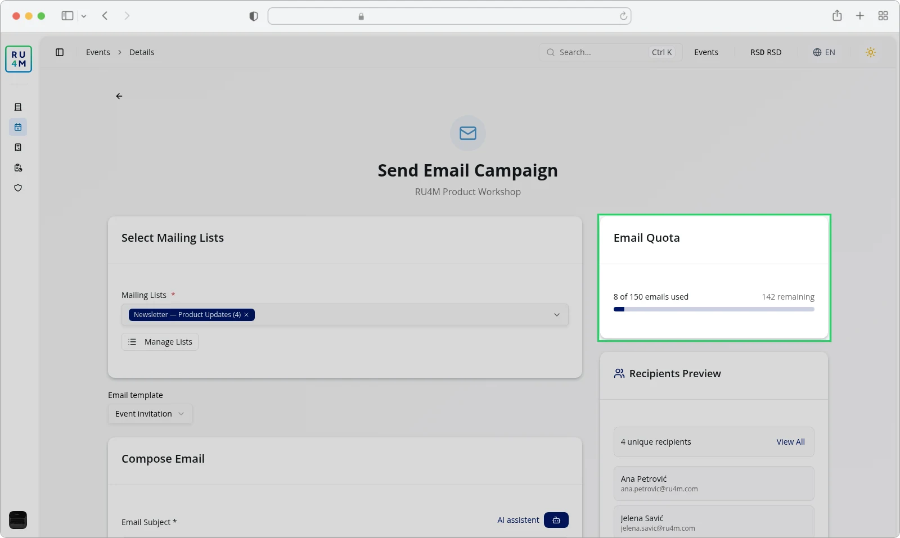Click the Ctrl K shortcut badge
The height and width of the screenshot is (538, 900).
click(x=662, y=52)
